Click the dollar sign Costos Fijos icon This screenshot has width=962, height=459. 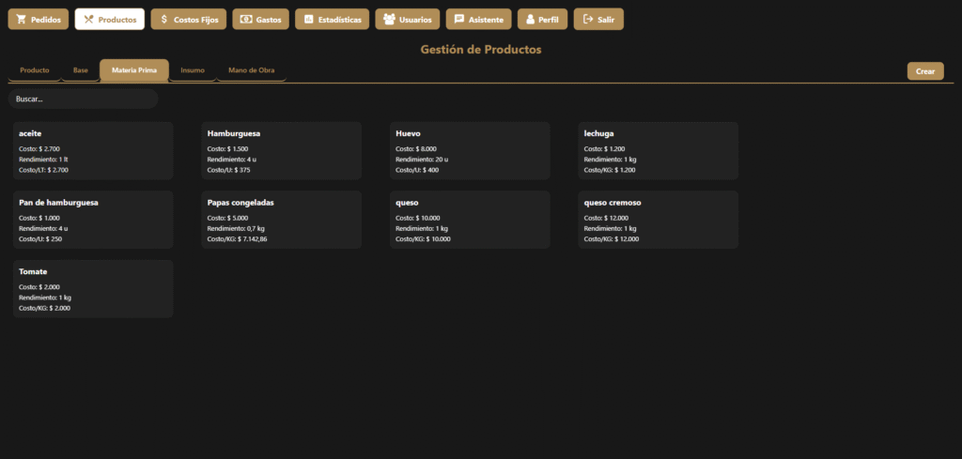point(163,20)
